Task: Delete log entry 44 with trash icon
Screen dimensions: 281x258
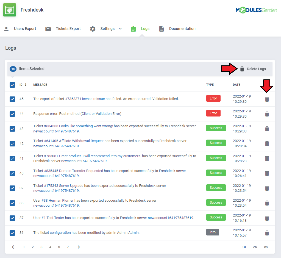Action: coord(267,114)
